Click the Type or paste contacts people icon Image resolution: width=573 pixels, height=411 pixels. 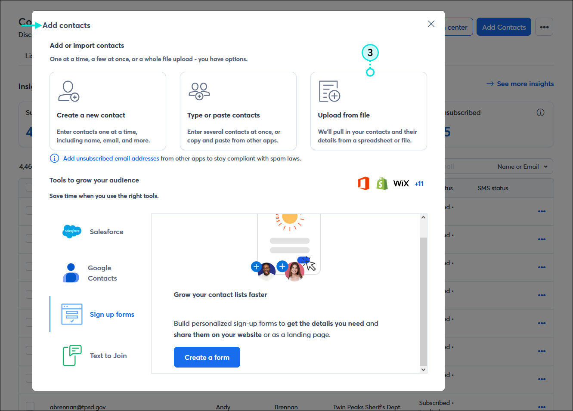(199, 91)
